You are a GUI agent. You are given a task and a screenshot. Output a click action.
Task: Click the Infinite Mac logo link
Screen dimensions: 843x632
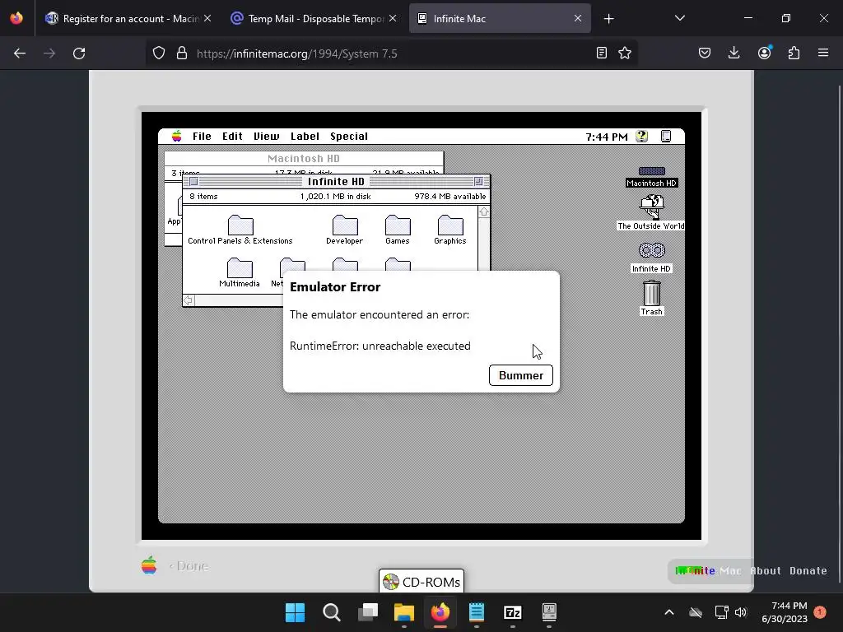pyautogui.click(x=708, y=571)
